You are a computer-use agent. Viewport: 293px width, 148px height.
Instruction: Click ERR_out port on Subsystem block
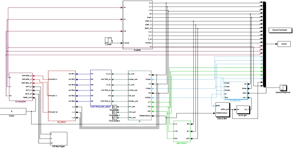[x=225, y=110]
